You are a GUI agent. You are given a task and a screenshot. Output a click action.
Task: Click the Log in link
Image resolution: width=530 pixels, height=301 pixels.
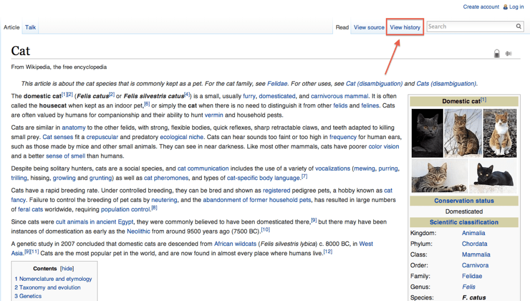click(x=517, y=7)
